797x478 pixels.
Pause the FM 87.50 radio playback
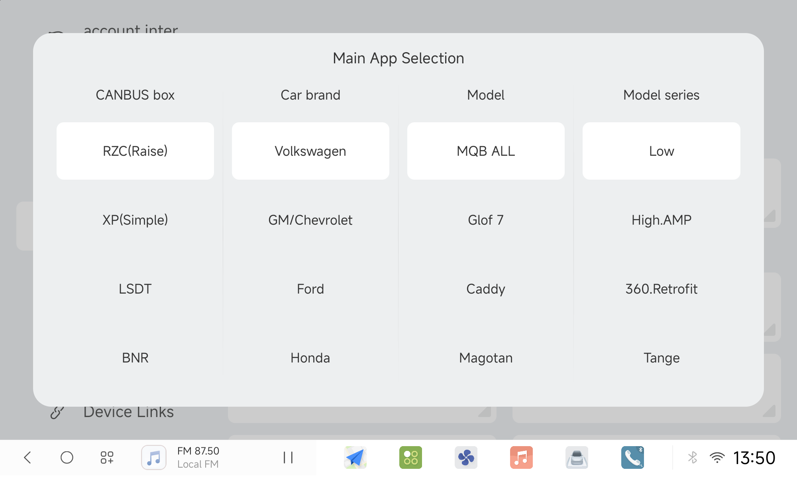tap(288, 457)
